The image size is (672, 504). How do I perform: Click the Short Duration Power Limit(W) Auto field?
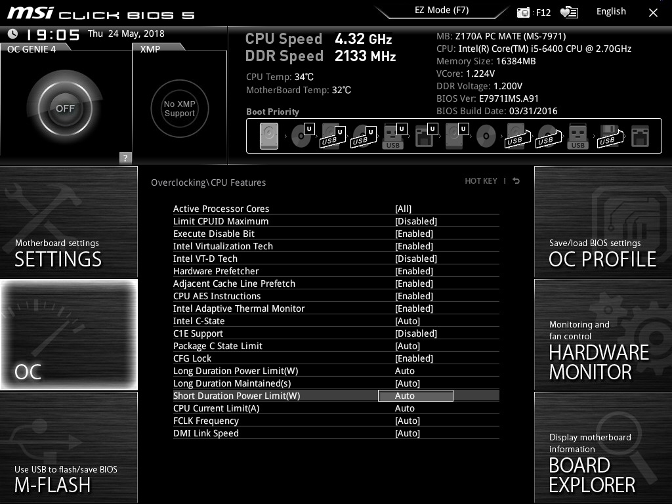pos(415,396)
